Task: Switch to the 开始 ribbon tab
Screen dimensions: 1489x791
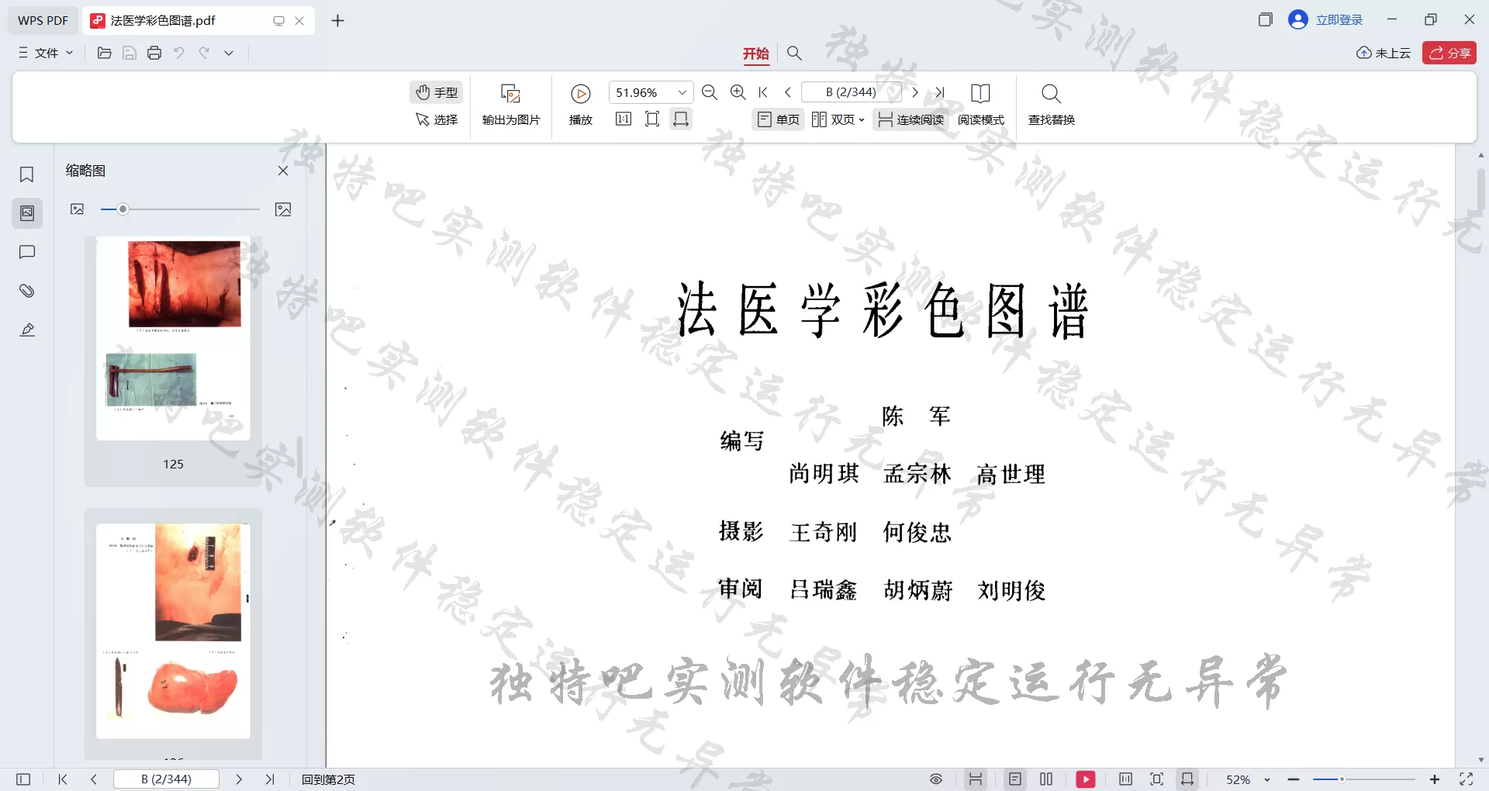Action: (x=756, y=54)
